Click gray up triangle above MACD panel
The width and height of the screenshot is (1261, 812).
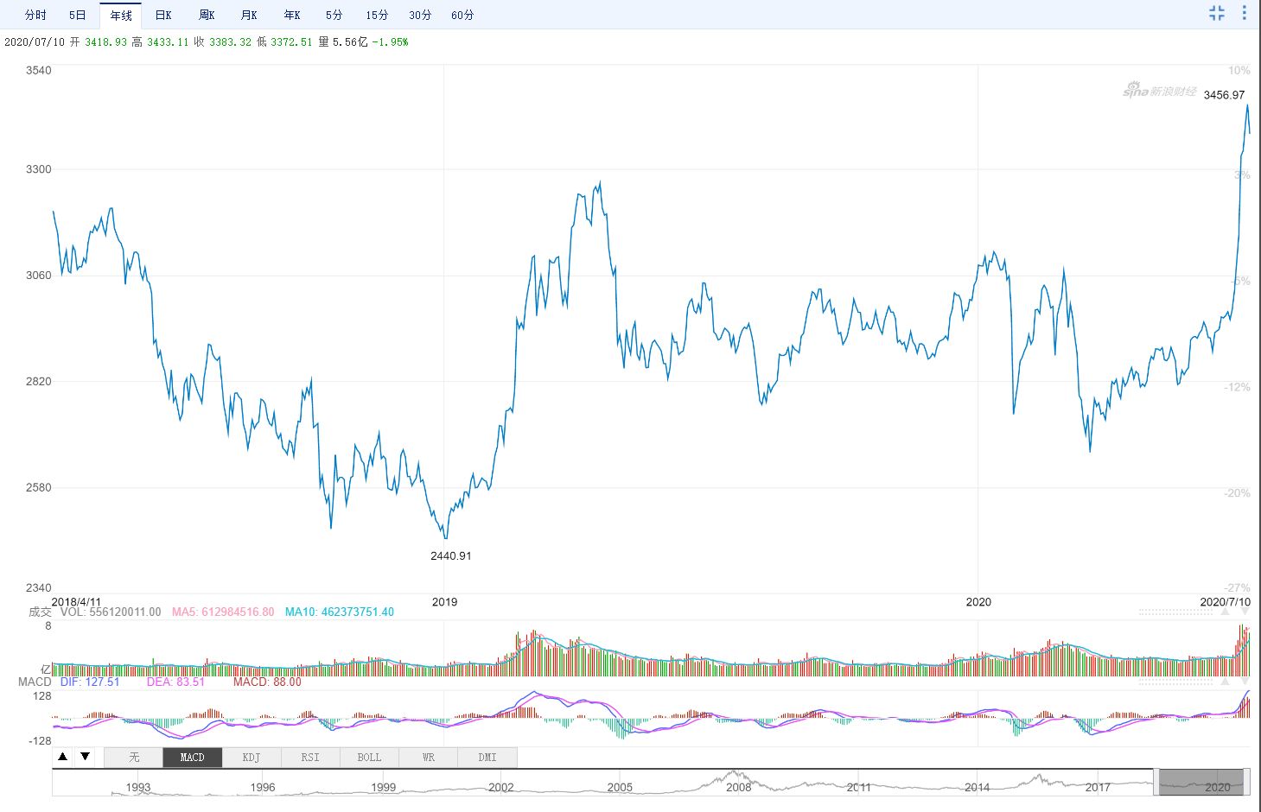(1225, 682)
